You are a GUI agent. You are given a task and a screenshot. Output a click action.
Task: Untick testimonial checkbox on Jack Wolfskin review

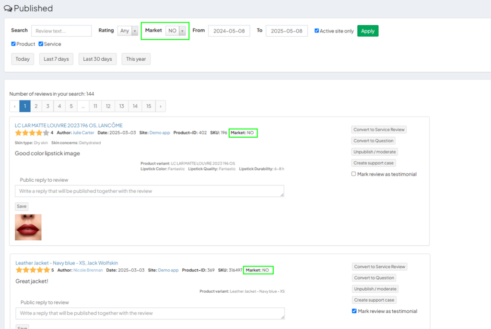pyautogui.click(x=353, y=311)
